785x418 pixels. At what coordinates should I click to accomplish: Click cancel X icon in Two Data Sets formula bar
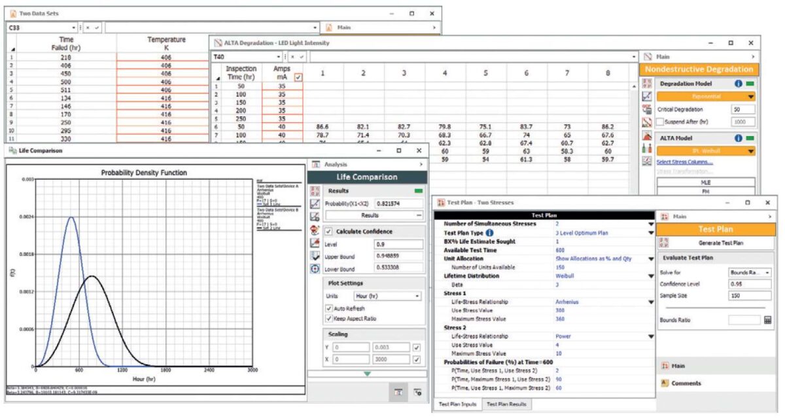88,28
